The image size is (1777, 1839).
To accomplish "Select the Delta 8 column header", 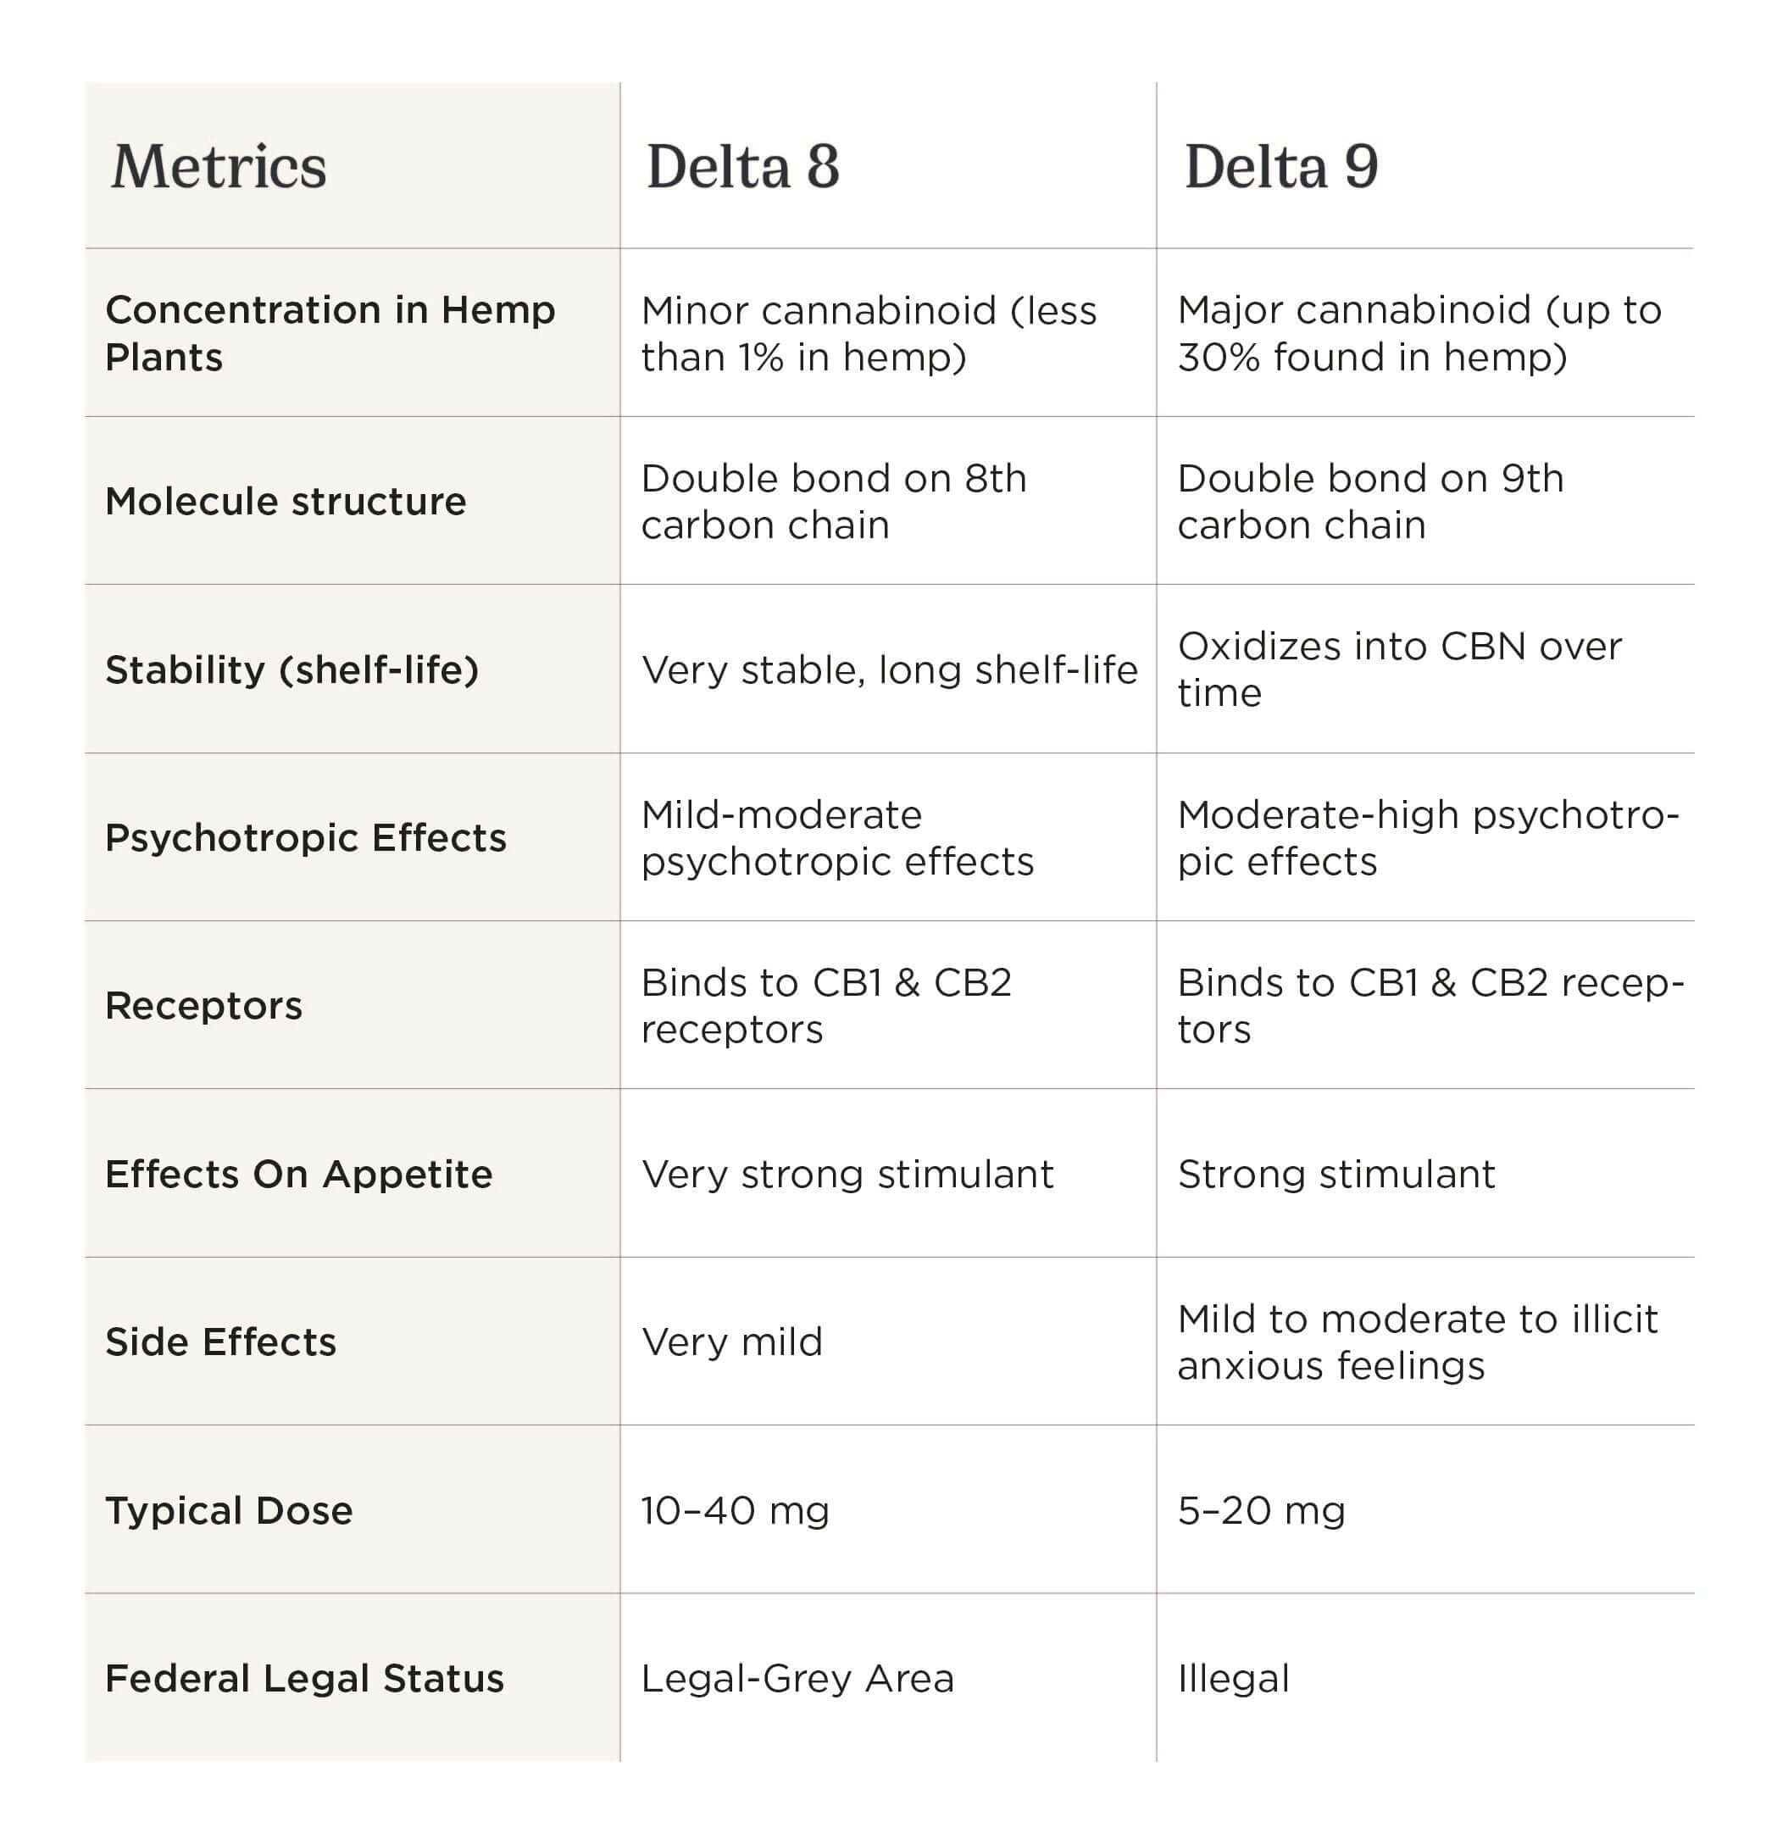I will tap(742, 167).
